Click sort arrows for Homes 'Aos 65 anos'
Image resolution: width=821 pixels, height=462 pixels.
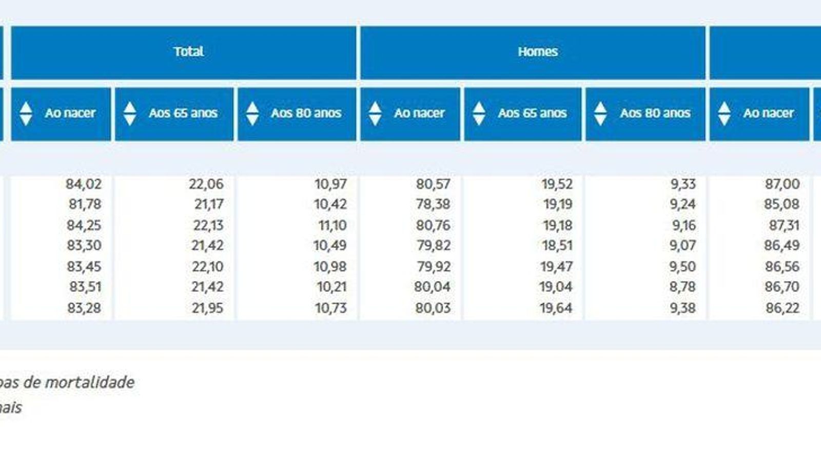[x=479, y=113]
